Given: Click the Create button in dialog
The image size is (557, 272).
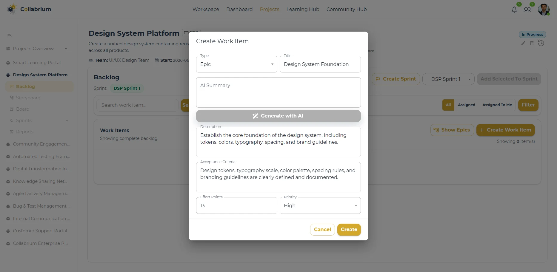Looking at the screenshot, I should tap(349, 230).
